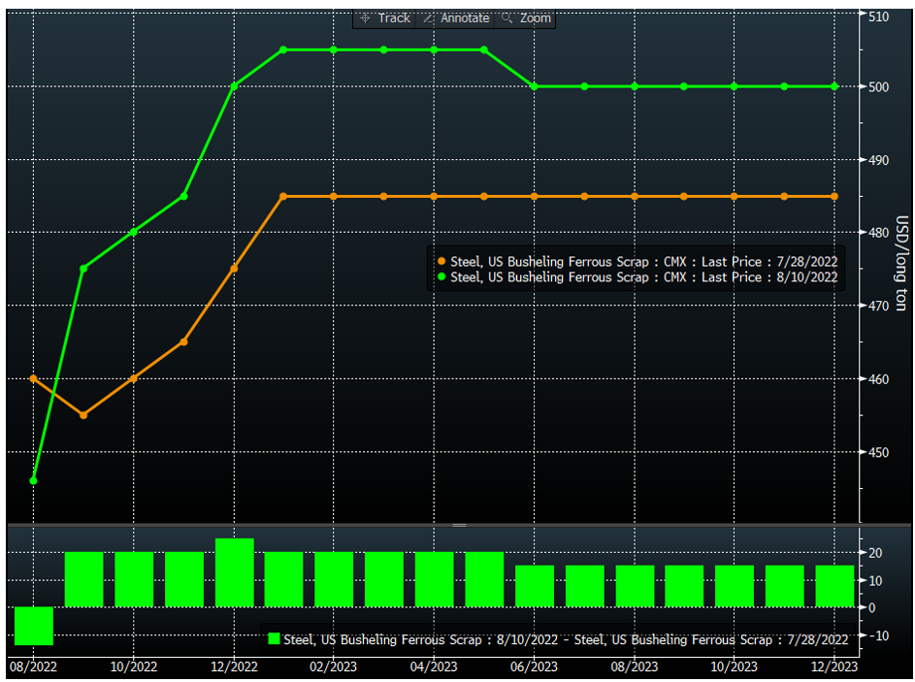Click the USD/long ton axis title
This screenshot has height=682, width=915.
(899, 262)
